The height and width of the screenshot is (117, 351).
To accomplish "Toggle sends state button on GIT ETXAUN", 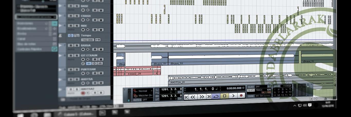I will point(100,63).
